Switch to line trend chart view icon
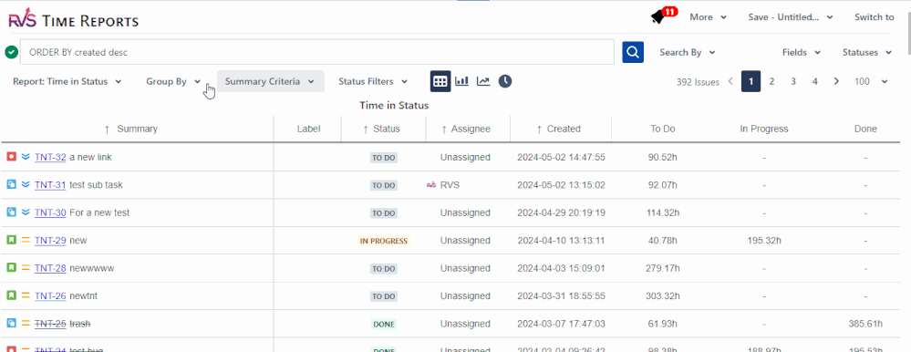The height and width of the screenshot is (352, 911). (x=483, y=81)
